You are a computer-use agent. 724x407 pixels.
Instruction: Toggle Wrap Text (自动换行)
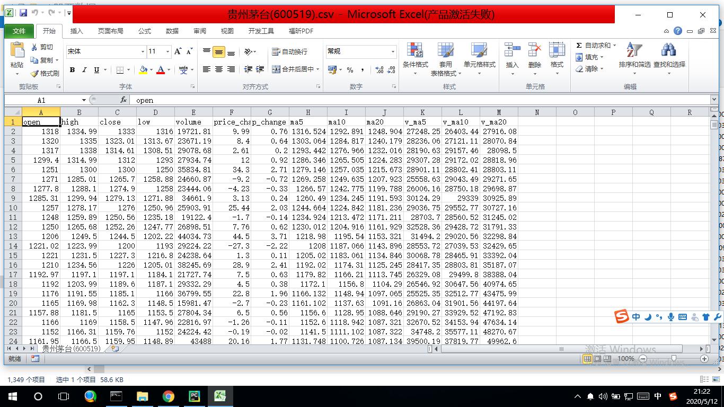289,51
